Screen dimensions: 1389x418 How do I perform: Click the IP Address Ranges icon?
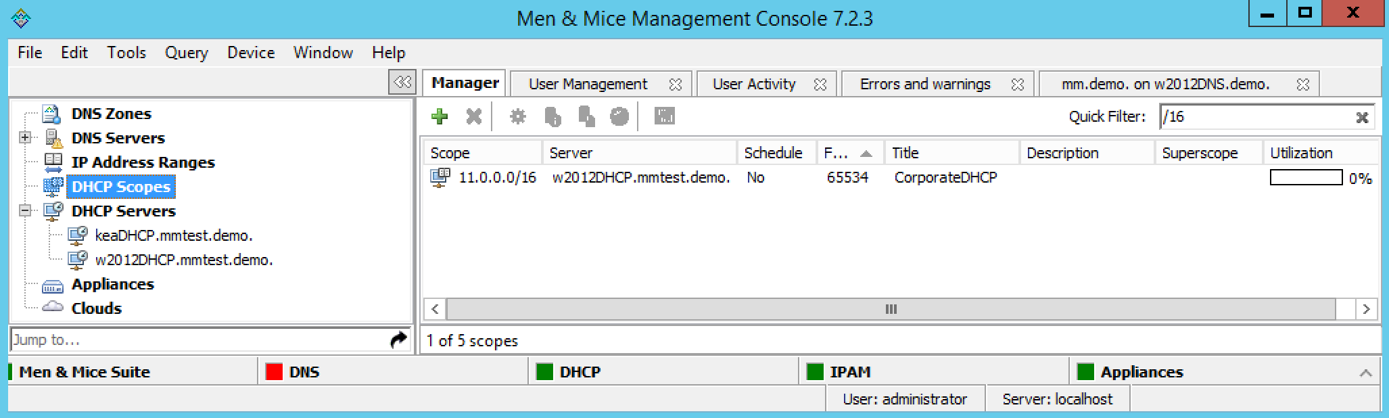coord(53,162)
